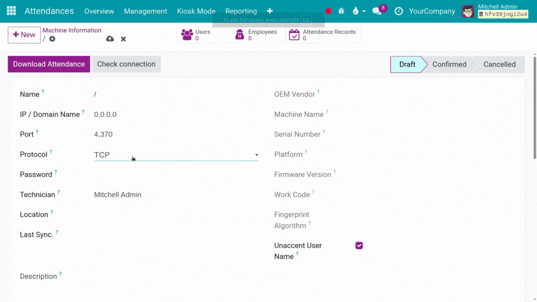Click the gear actions icon
Viewport: 537px width, 302px height.
pyautogui.click(x=52, y=39)
